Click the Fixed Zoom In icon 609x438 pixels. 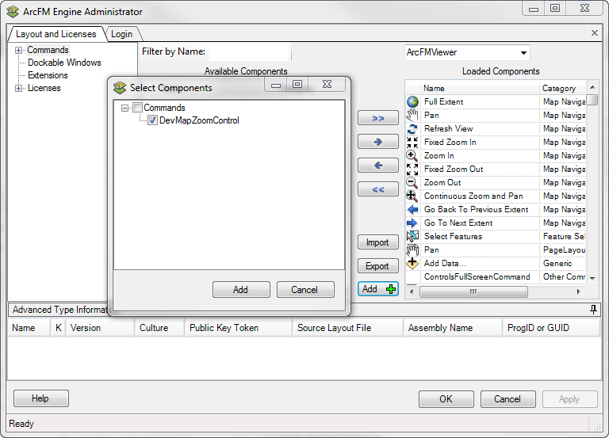coord(412,142)
